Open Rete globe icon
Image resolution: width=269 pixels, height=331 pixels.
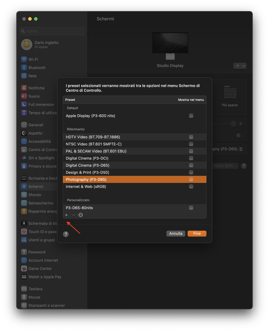24,76
